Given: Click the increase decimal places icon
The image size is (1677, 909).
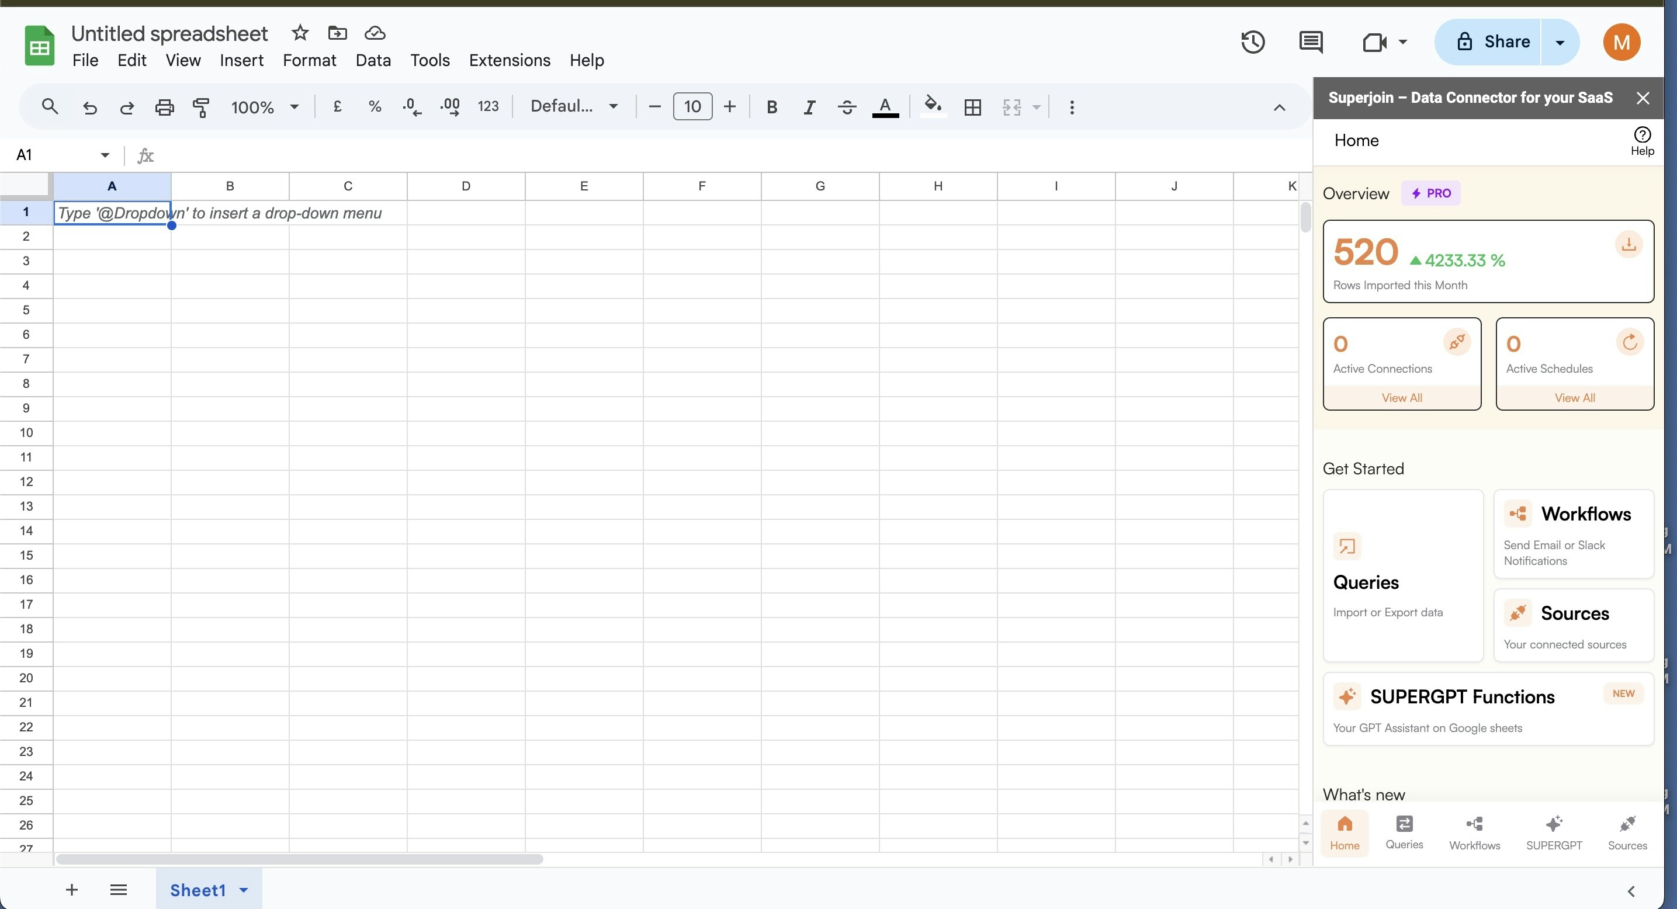Looking at the screenshot, I should click(450, 107).
